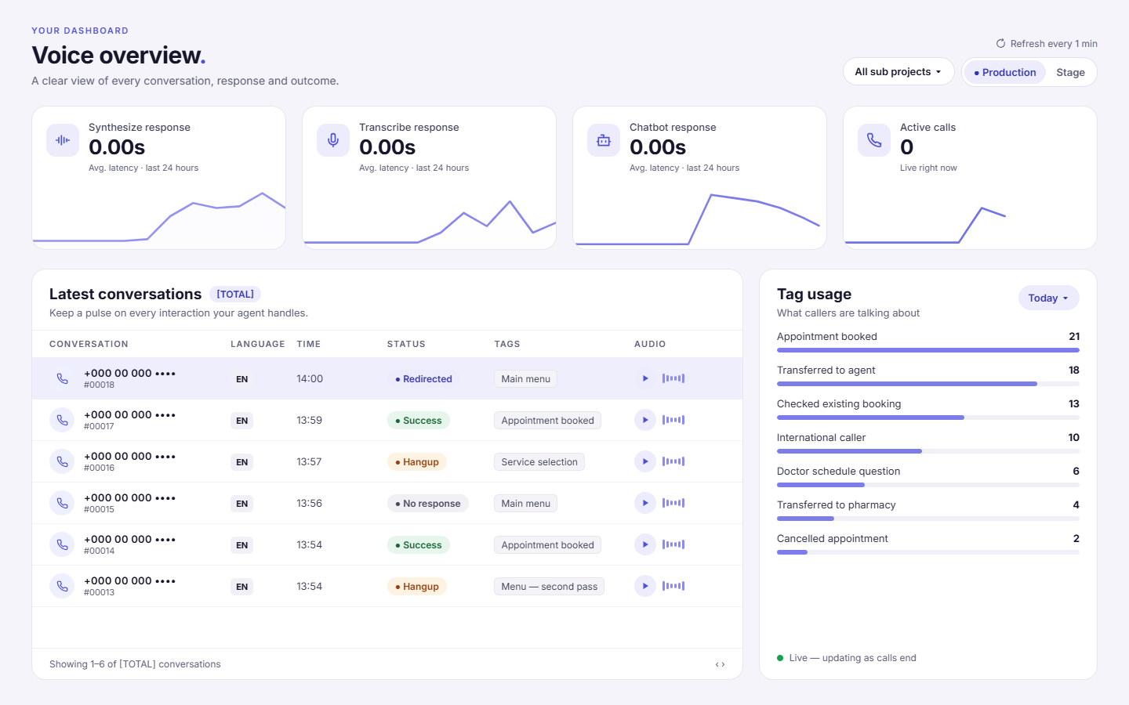
Task: Click the Hangup badge in row #00016
Action: coord(417,462)
